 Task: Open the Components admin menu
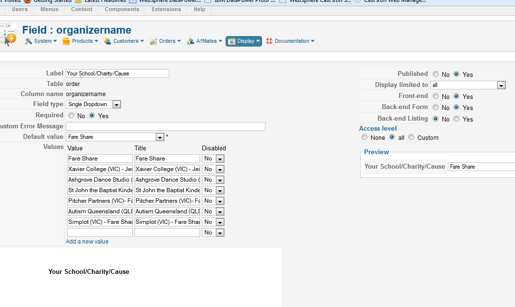(x=122, y=10)
